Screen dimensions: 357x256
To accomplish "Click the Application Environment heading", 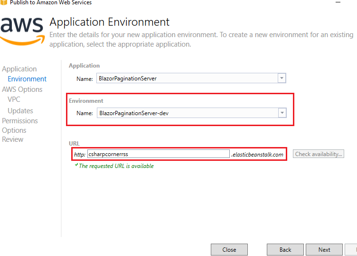I will (110, 22).
